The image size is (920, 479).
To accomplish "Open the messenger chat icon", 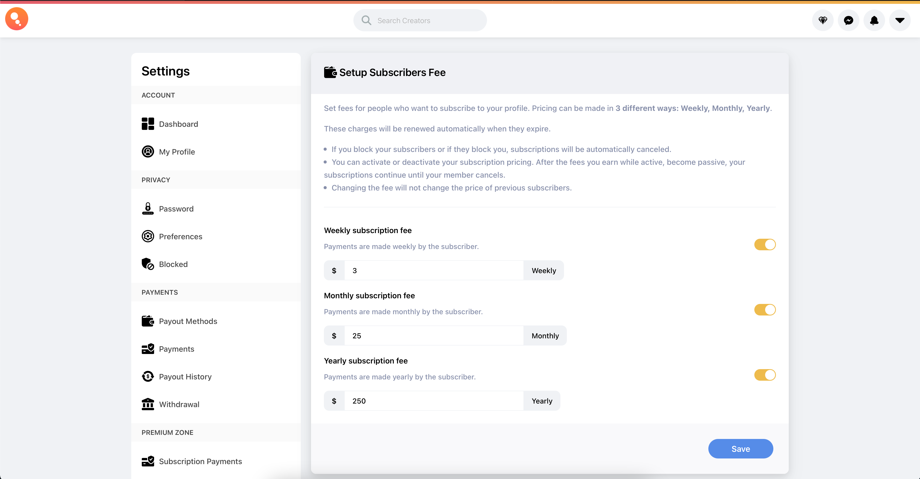I will tap(848, 20).
